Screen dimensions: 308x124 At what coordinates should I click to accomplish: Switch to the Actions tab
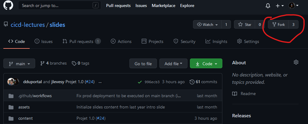(x=121, y=41)
